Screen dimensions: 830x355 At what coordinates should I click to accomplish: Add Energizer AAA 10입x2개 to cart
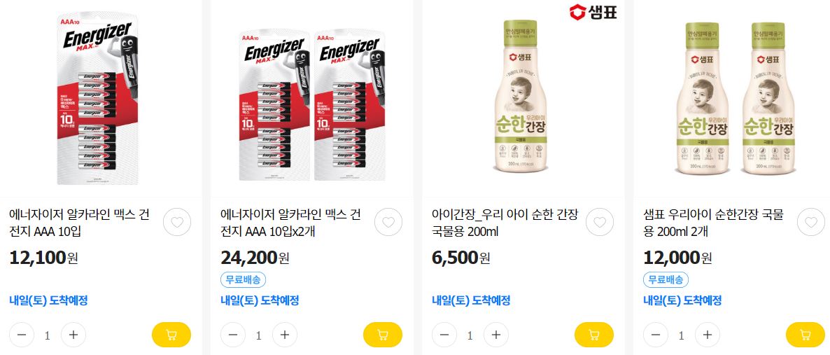click(x=382, y=335)
